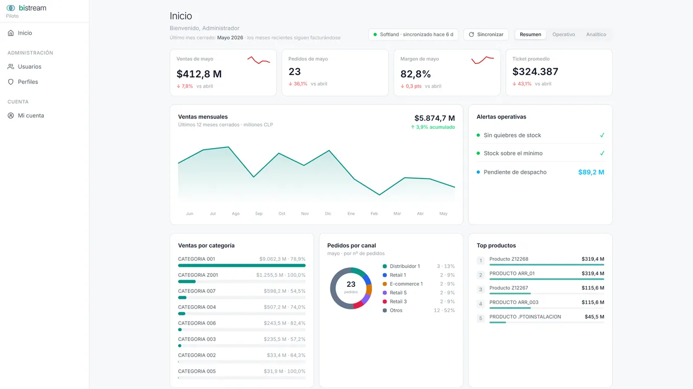Click the Retail 3 red legend swatch
Image resolution: width=693 pixels, height=389 pixels.
tap(385, 301)
